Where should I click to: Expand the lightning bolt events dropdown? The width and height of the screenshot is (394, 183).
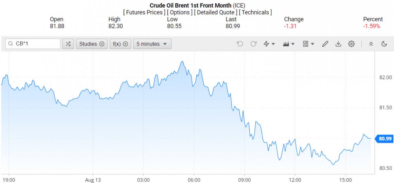tap(269, 44)
